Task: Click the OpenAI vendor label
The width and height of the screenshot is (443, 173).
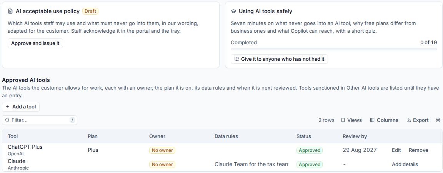Action: pyautogui.click(x=15, y=154)
